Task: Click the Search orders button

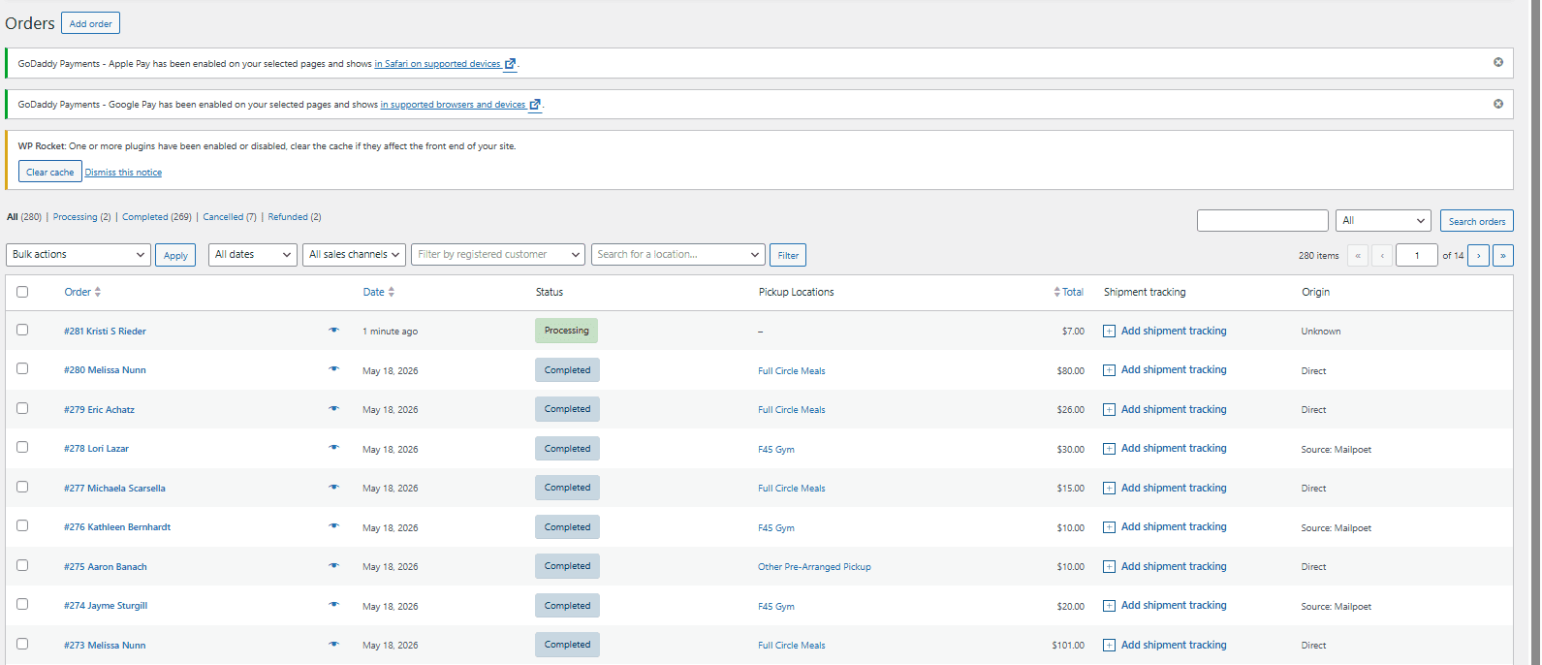Action: [1476, 221]
